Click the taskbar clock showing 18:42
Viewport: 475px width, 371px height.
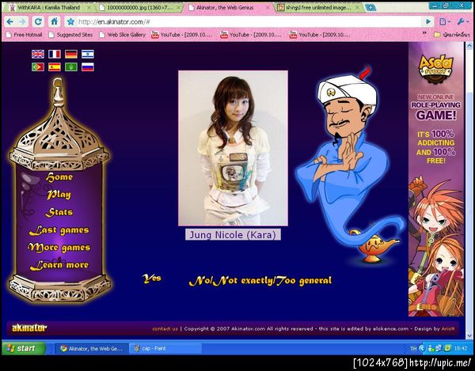461,349
